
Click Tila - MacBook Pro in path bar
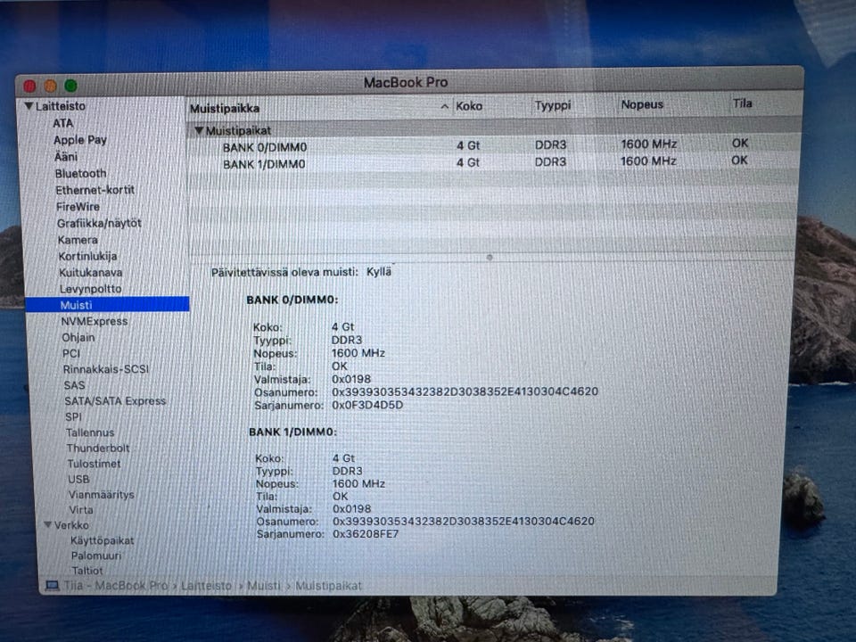(x=116, y=585)
